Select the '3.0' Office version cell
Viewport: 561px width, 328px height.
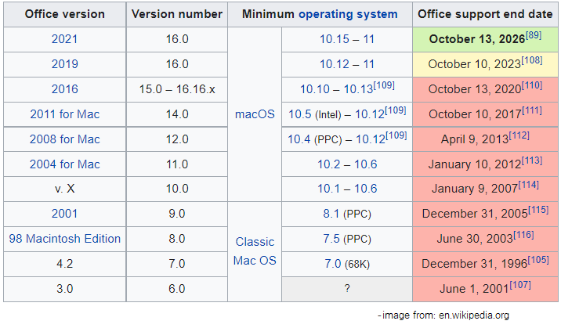[65, 288]
